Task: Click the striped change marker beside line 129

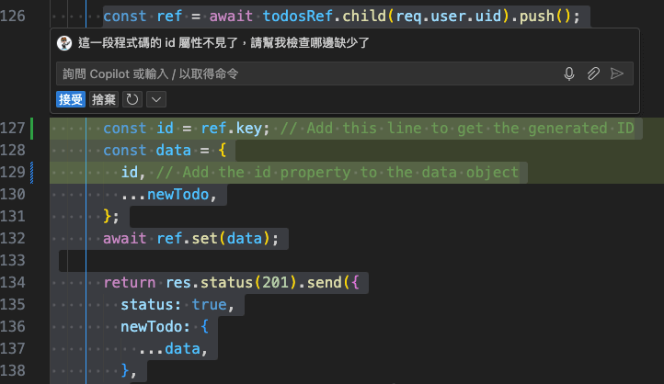Action: pyautogui.click(x=33, y=172)
